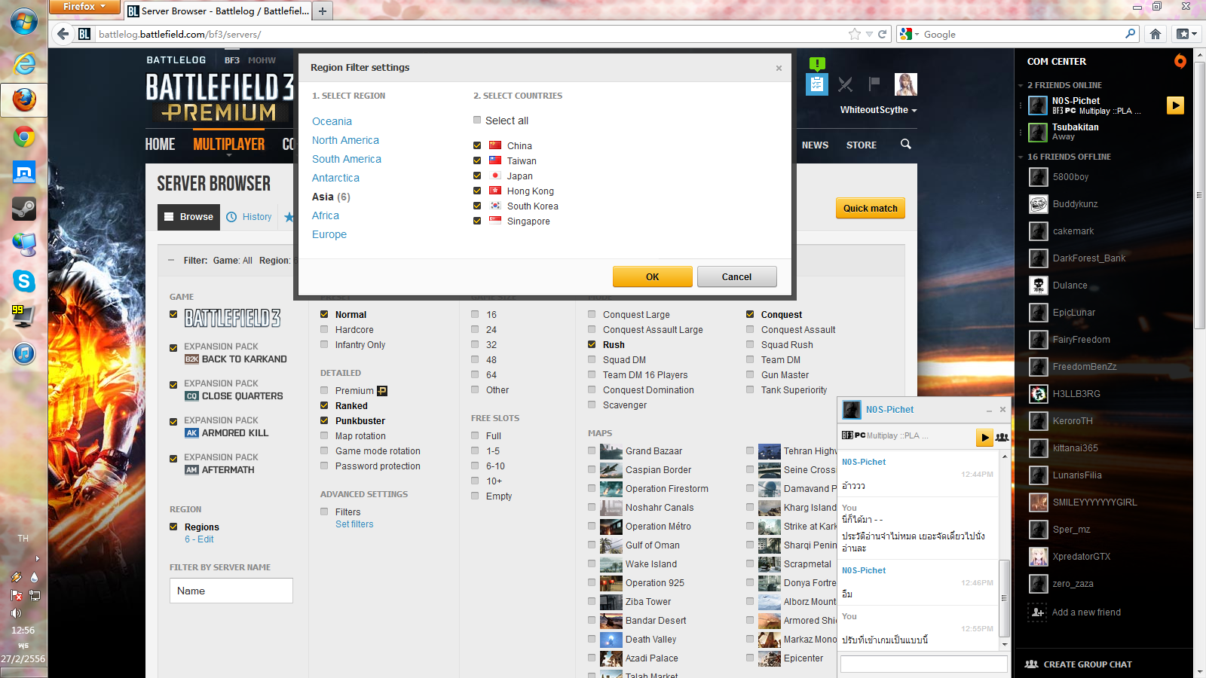Viewport: 1206px width, 678px height.
Task: Show hidden system tray icons arrow
Action: coord(37,558)
